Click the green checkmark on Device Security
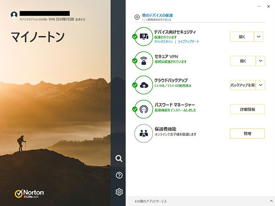Image resolution: width=275 pixels, height=206 pixels. pyautogui.click(x=135, y=37)
